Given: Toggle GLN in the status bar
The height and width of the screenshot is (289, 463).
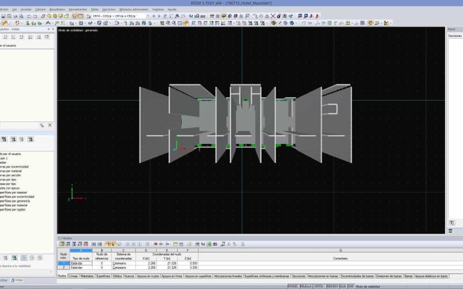Looking at the screenshot, I should [343, 286].
